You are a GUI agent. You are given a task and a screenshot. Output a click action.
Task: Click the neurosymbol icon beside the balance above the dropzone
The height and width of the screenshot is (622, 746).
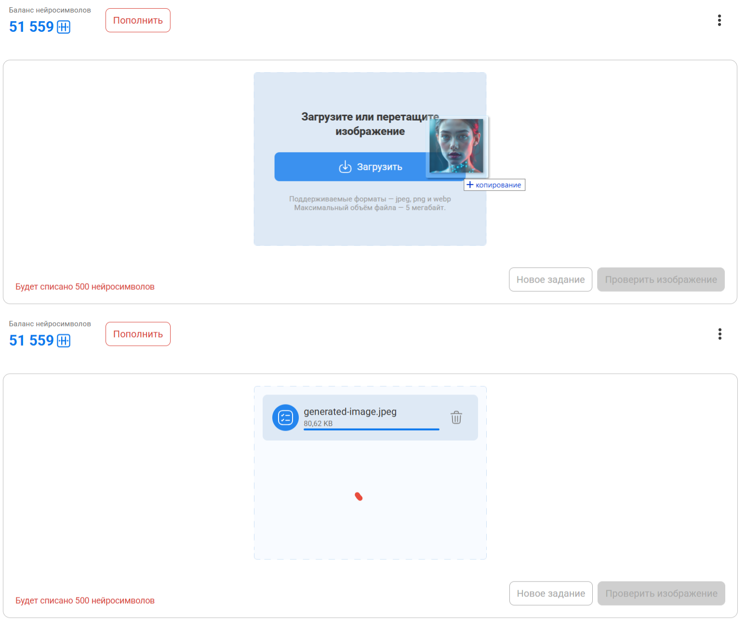coord(64,27)
